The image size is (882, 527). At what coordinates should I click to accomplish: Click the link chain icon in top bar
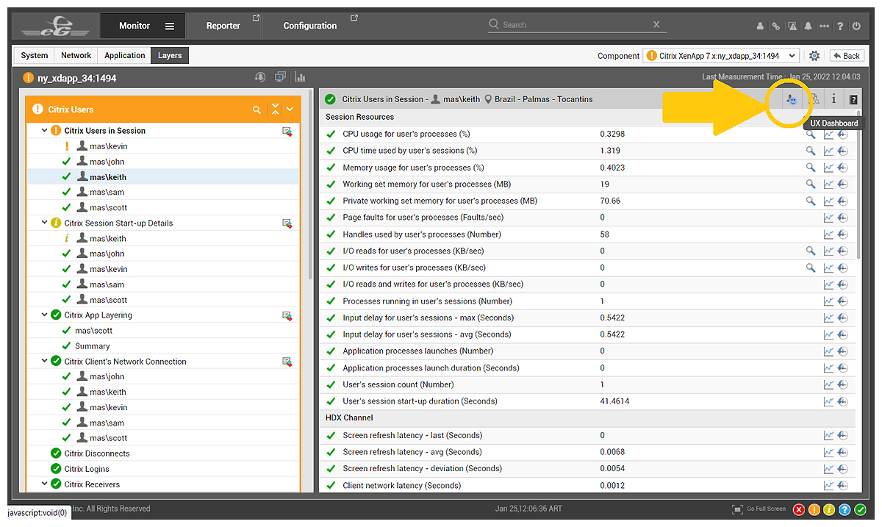776,26
